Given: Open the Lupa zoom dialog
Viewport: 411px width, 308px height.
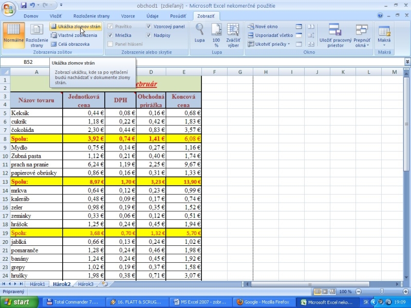Looking at the screenshot, I should pyautogui.click(x=199, y=33).
